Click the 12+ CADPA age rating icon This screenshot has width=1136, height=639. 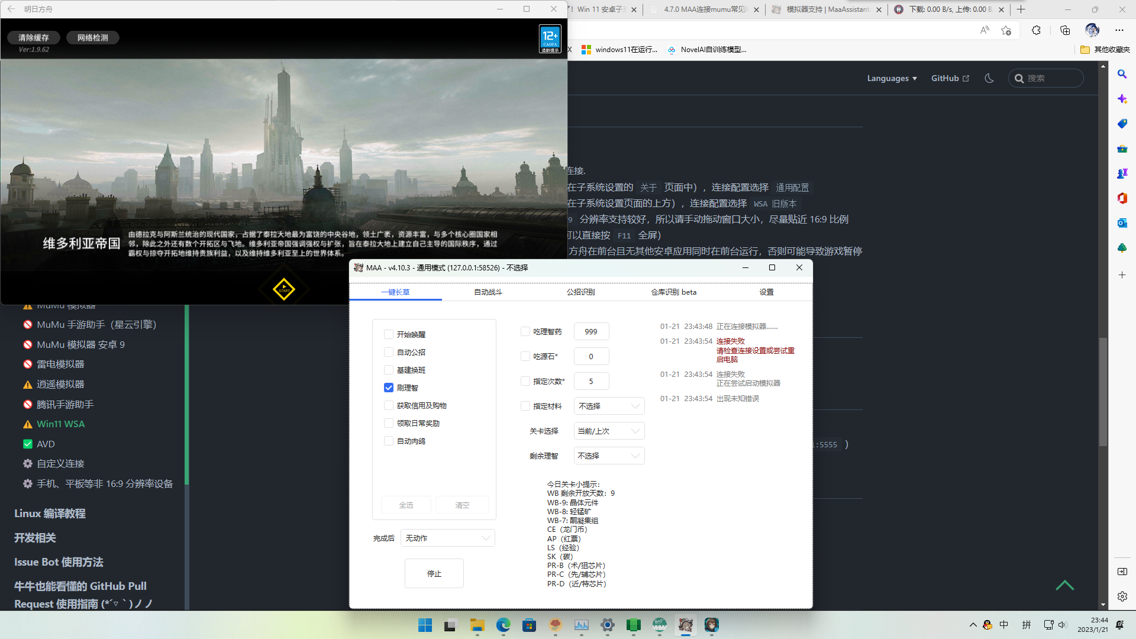(x=550, y=38)
